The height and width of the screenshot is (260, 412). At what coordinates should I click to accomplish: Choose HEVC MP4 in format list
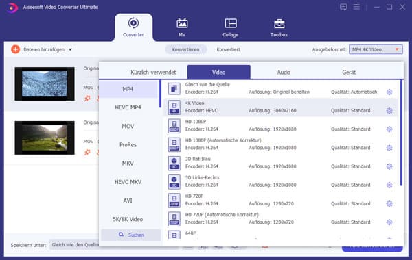tap(128, 107)
